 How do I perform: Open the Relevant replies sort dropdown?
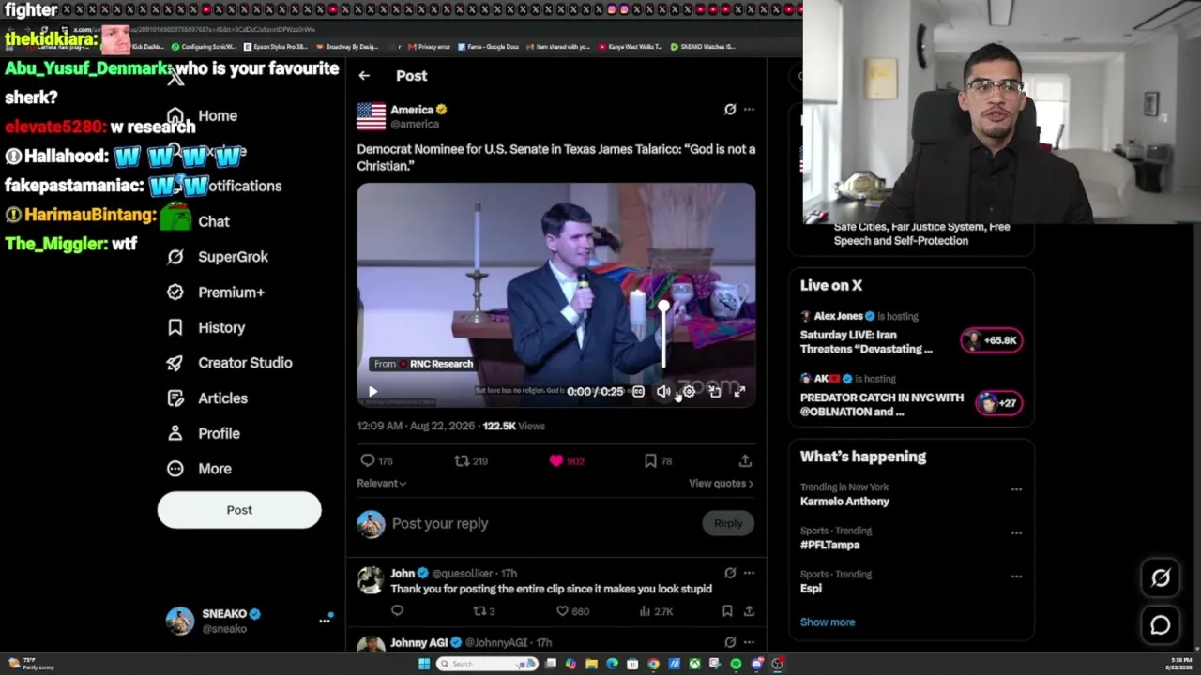pyautogui.click(x=381, y=484)
